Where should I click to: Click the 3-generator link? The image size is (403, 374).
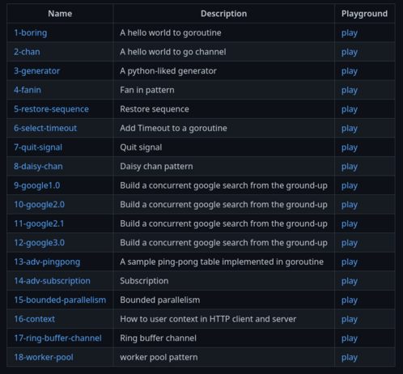(x=37, y=71)
